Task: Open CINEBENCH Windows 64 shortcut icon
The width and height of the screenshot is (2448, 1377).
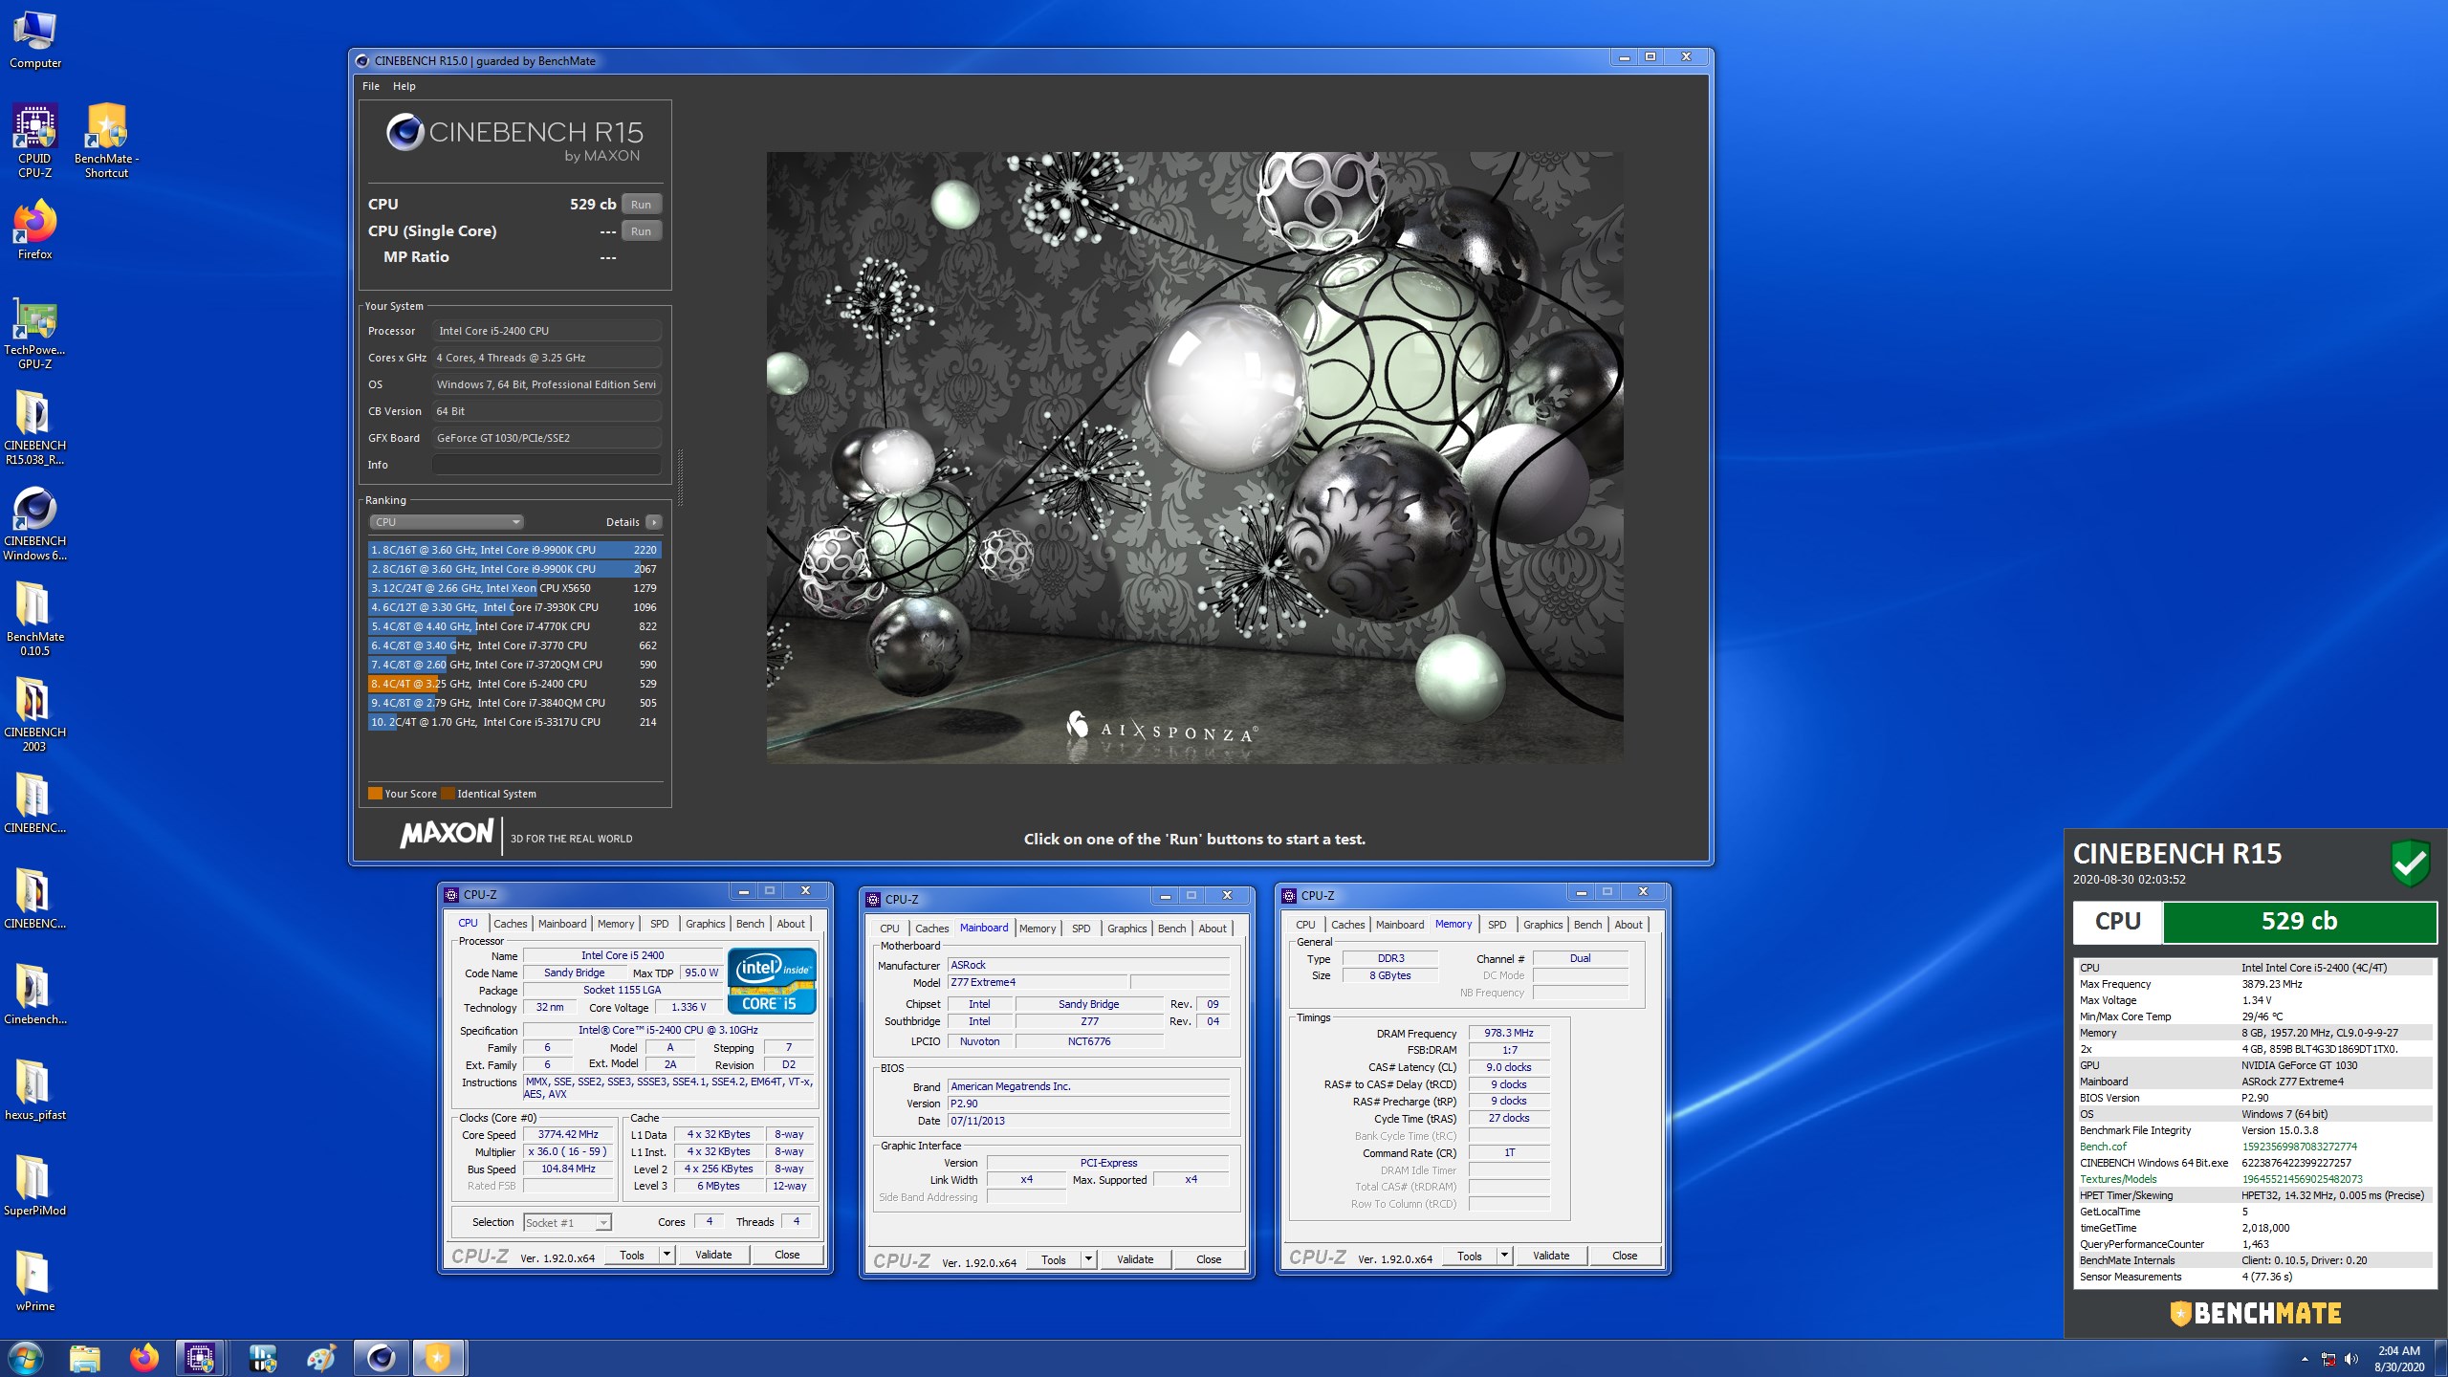Action: [35, 523]
